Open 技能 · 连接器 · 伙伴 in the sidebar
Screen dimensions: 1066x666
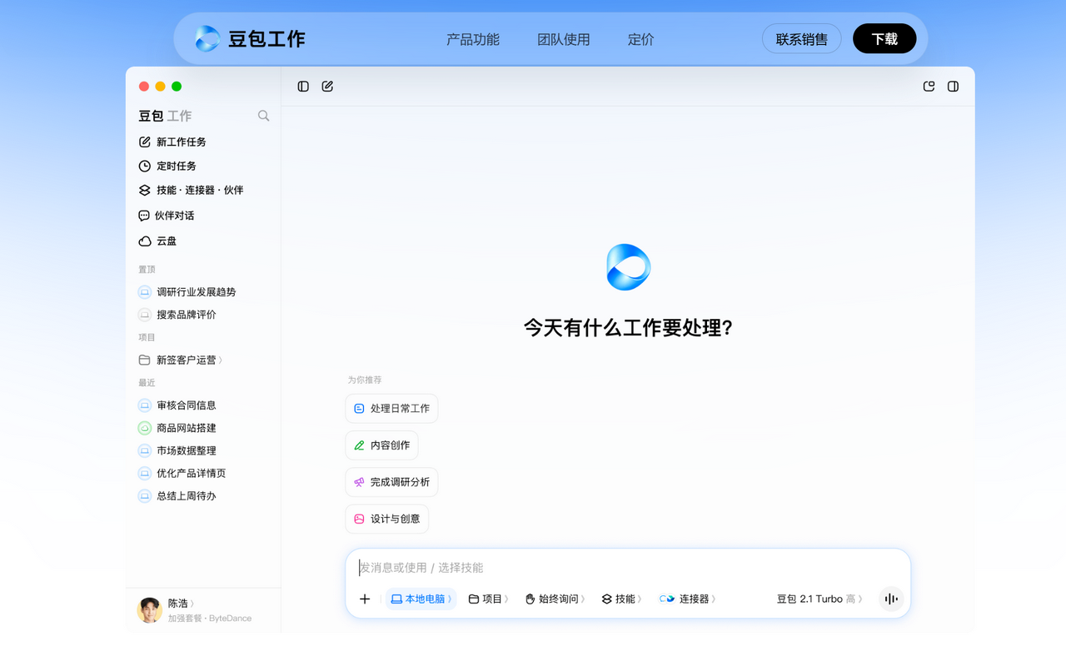(191, 190)
